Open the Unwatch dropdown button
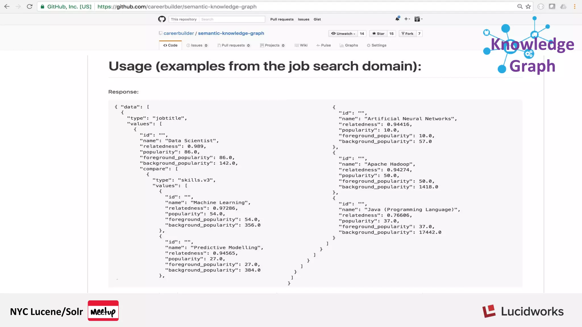This screenshot has height=327, width=582. [343, 33]
